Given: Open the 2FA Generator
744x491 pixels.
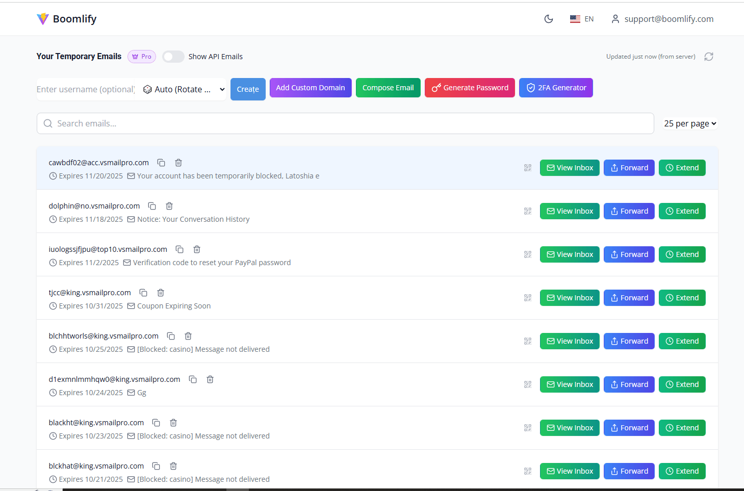Looking at the screenshot, I should click(x=556, y=88).
